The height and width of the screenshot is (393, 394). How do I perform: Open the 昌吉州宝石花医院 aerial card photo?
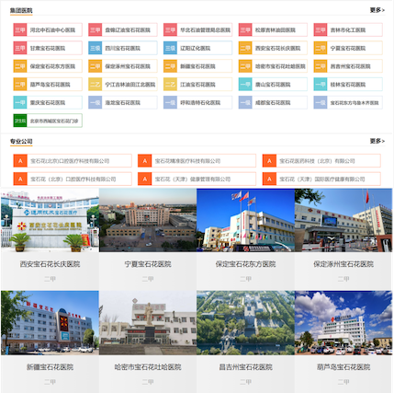pyautogui.click(x=245, y=323)
